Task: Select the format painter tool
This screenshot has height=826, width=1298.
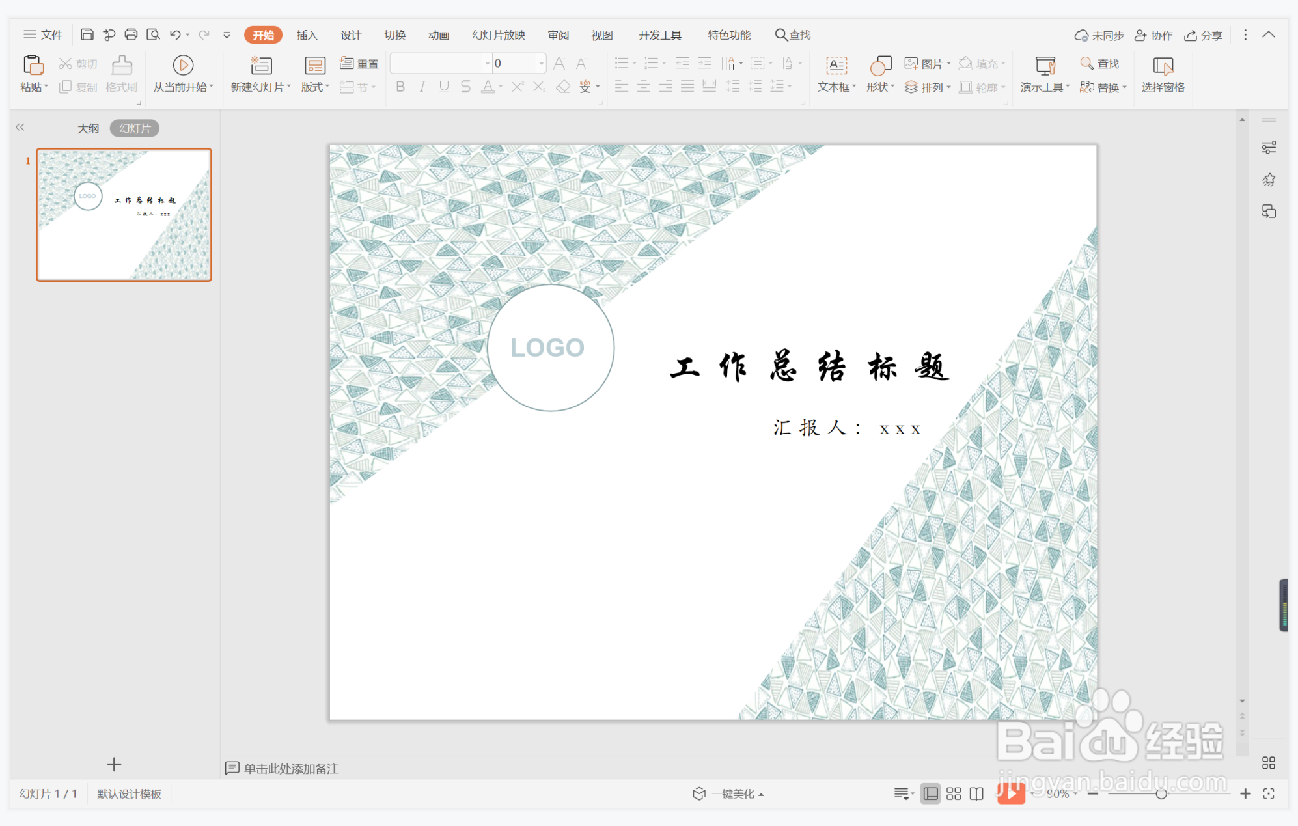Action: click(120, 74)
